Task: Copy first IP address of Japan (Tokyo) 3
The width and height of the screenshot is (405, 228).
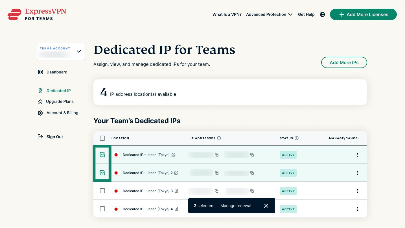Action: point(216,191)
